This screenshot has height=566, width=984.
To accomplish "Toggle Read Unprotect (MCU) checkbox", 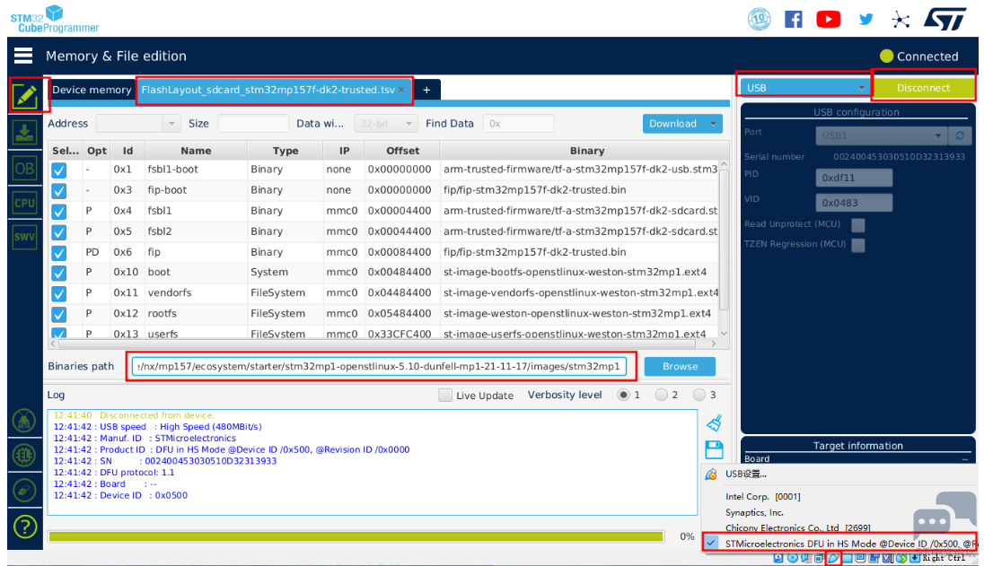I will [x=858, y=224].
